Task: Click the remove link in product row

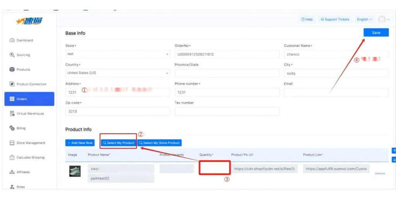Action: (x=380, y=174)
